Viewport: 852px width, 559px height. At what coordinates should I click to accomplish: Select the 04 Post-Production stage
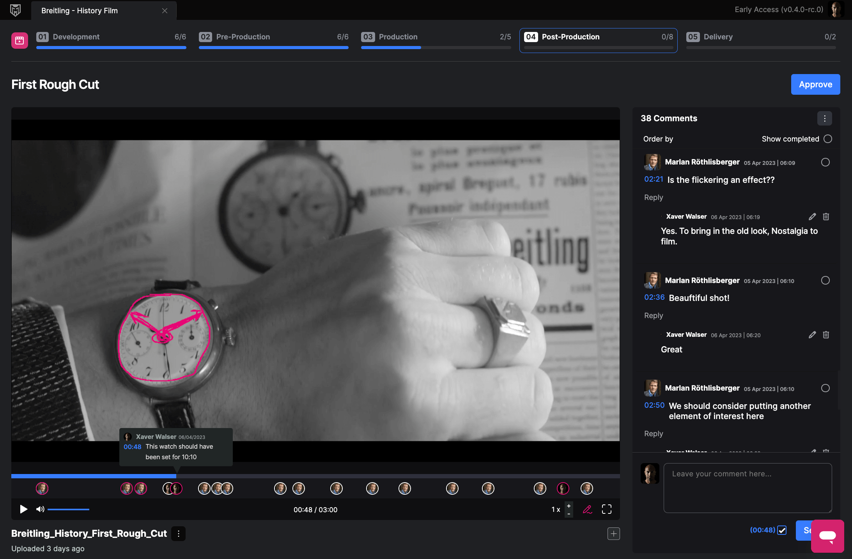598,40
